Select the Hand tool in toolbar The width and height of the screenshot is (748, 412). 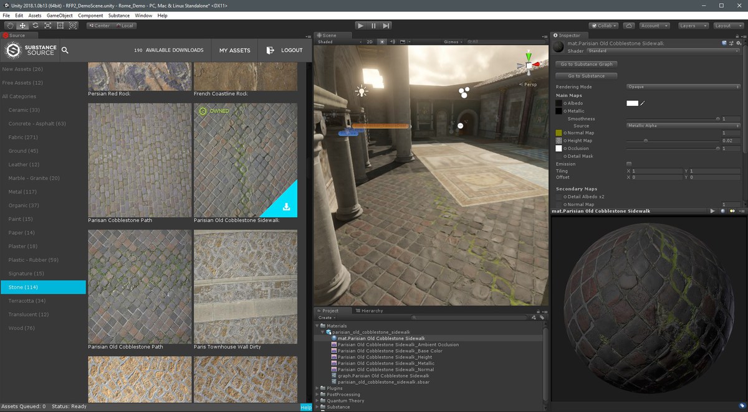(x=9, y=26)
